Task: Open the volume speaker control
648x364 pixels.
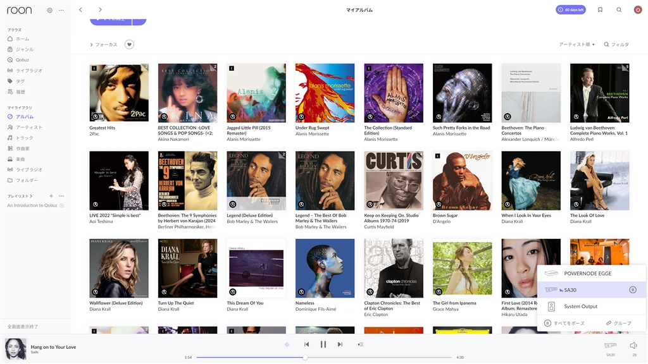Action: point(633,346)
